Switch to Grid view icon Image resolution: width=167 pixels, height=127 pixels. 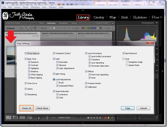click(x=8, y=118)
